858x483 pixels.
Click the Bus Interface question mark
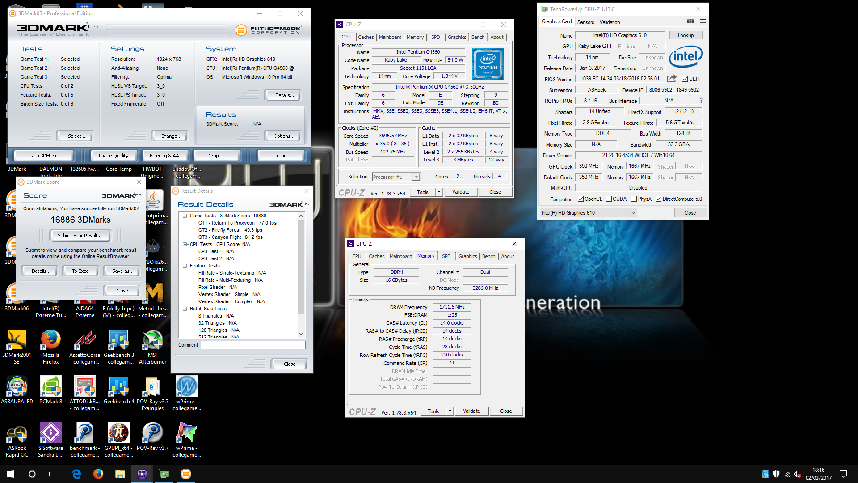coord(701,101)
